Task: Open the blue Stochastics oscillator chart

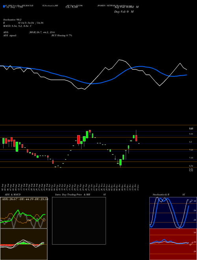Action: pyautogui.click(x=173, y=213)
